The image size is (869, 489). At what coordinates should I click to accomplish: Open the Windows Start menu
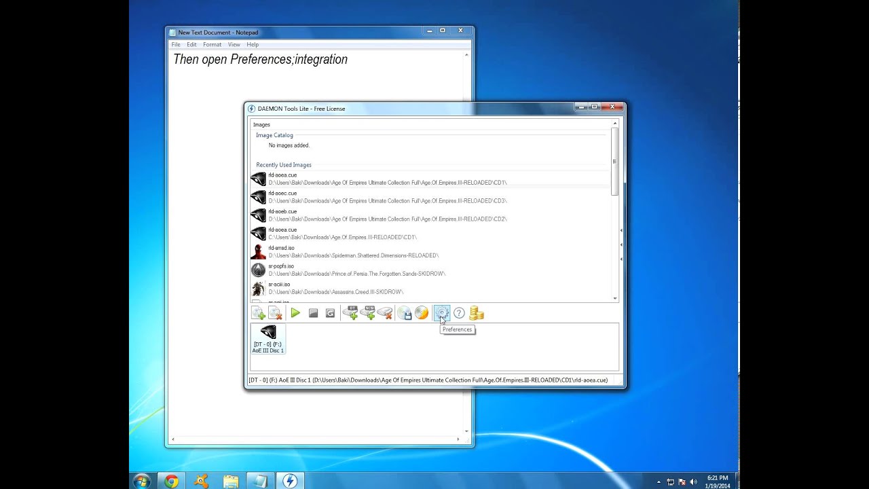[142, 481]
